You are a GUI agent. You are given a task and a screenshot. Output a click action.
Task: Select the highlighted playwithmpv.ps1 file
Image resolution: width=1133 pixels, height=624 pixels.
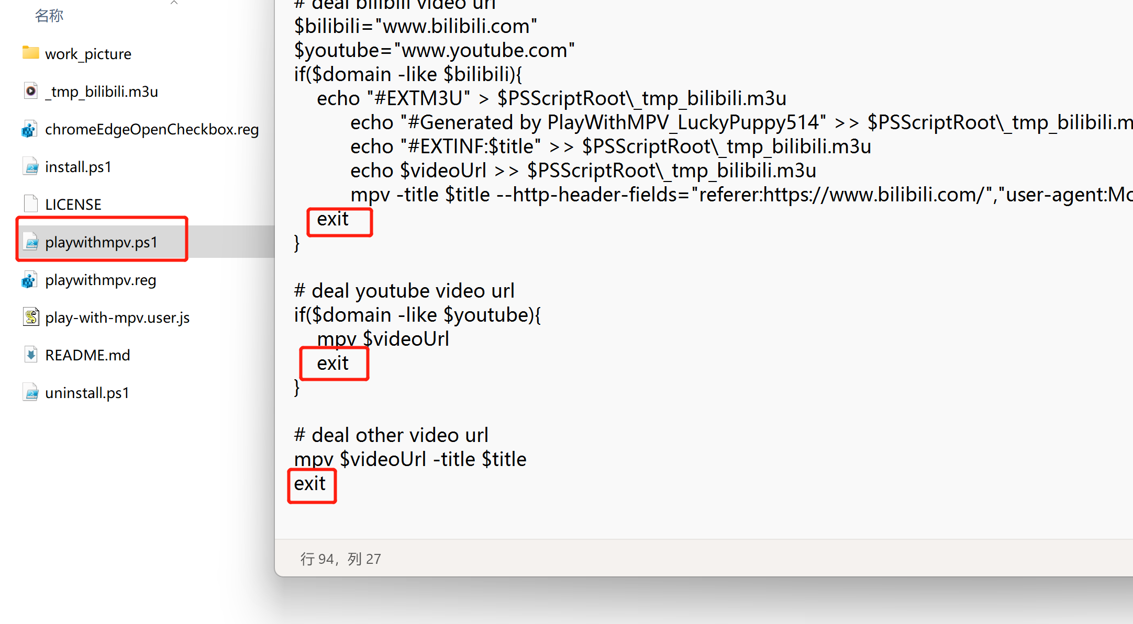102,242
